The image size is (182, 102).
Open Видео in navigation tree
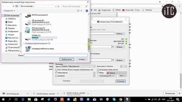(x=9, y=22)
